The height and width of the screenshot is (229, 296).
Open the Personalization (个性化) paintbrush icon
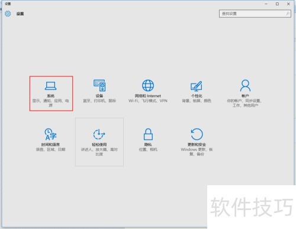[197, 86]
